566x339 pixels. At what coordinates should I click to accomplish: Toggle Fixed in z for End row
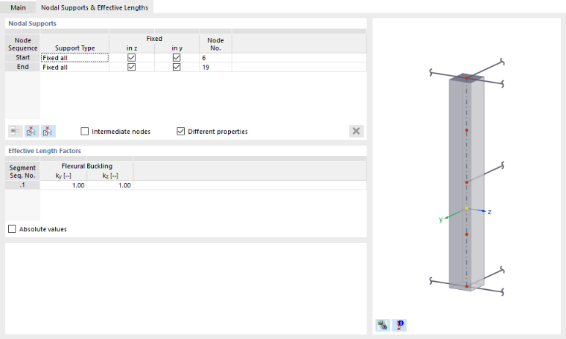pos(131,67)
